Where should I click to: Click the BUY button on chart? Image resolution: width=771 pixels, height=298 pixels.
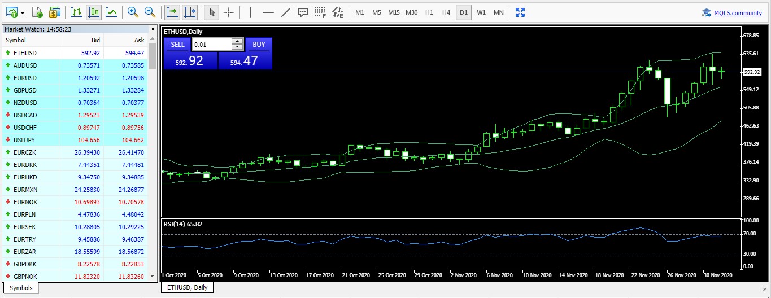(259, 45)
